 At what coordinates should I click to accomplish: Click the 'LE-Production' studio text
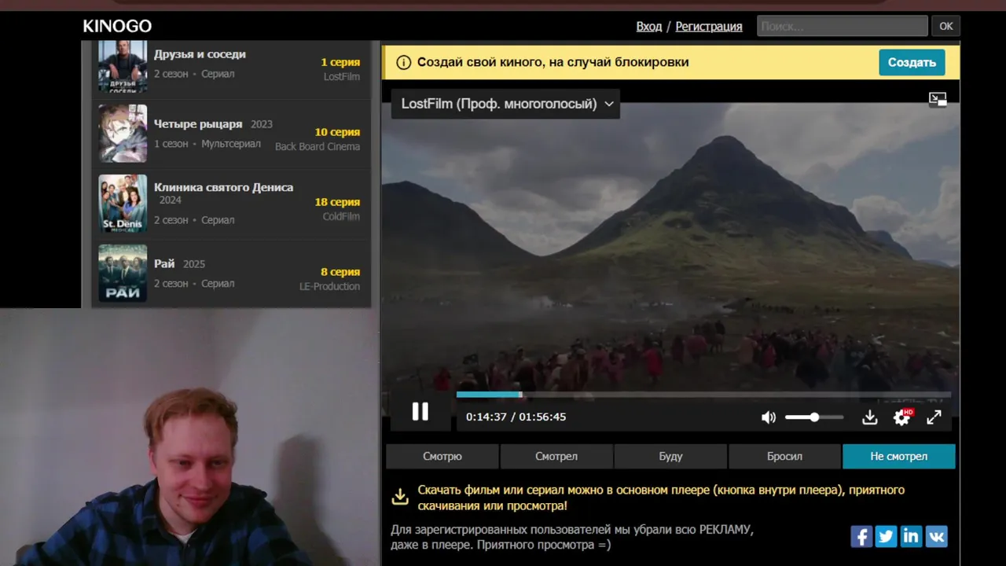pos(329,287)
